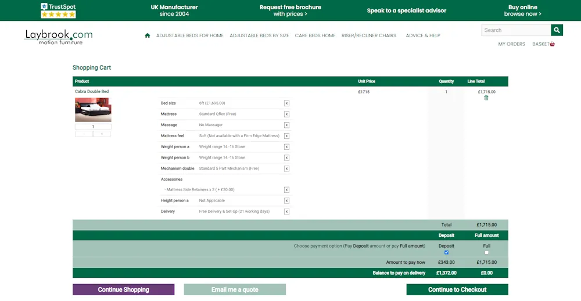Delete Cabra Double Bed with trash icon
The image size is (581, 301).
(486, 98)
